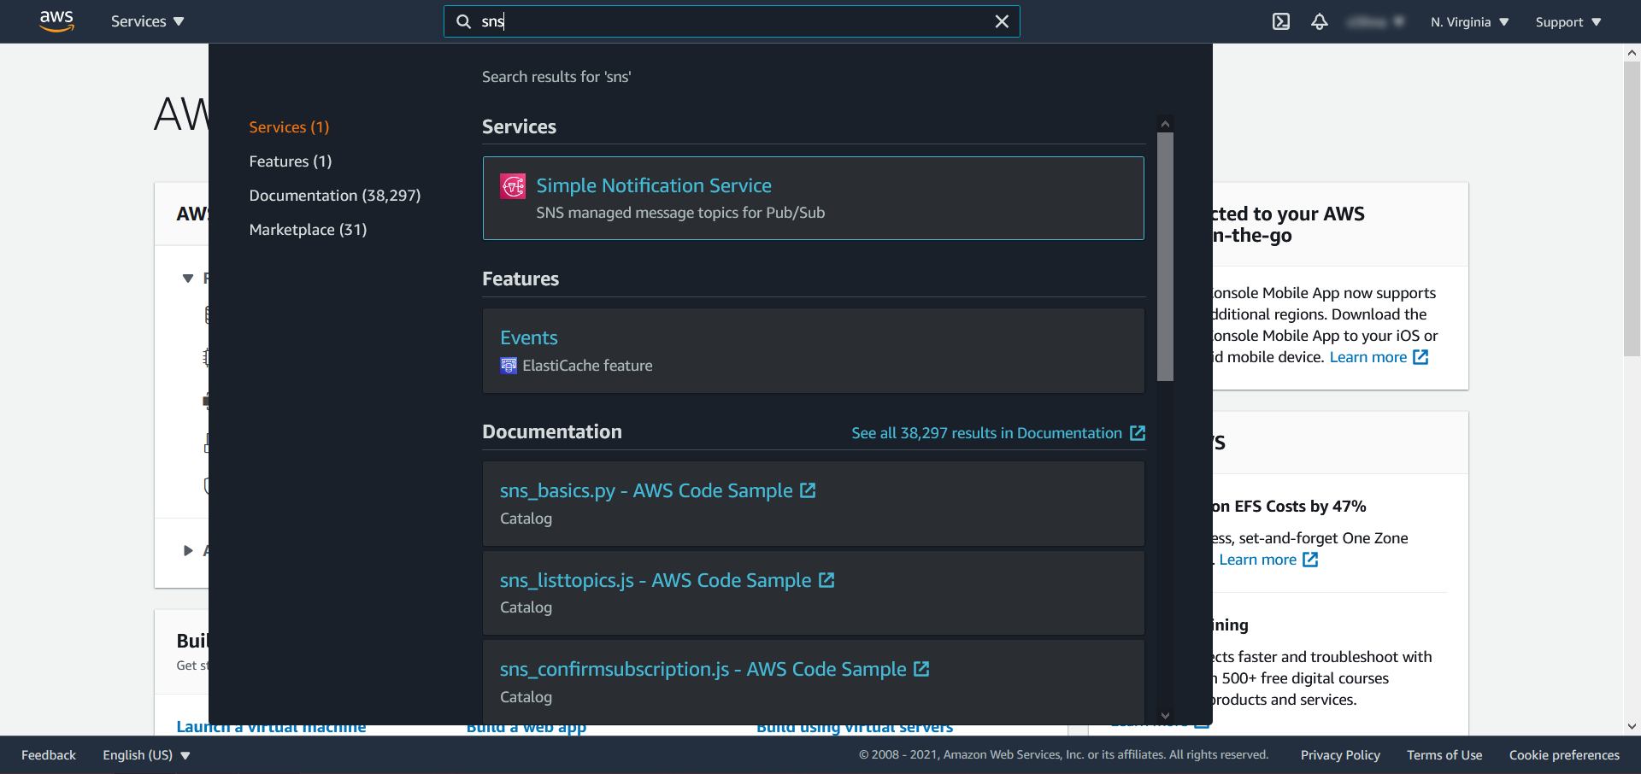The width and height of the screenshot is (1641, 774).
Task: Select the Features (1) filter
Action: tap(291, 161)
